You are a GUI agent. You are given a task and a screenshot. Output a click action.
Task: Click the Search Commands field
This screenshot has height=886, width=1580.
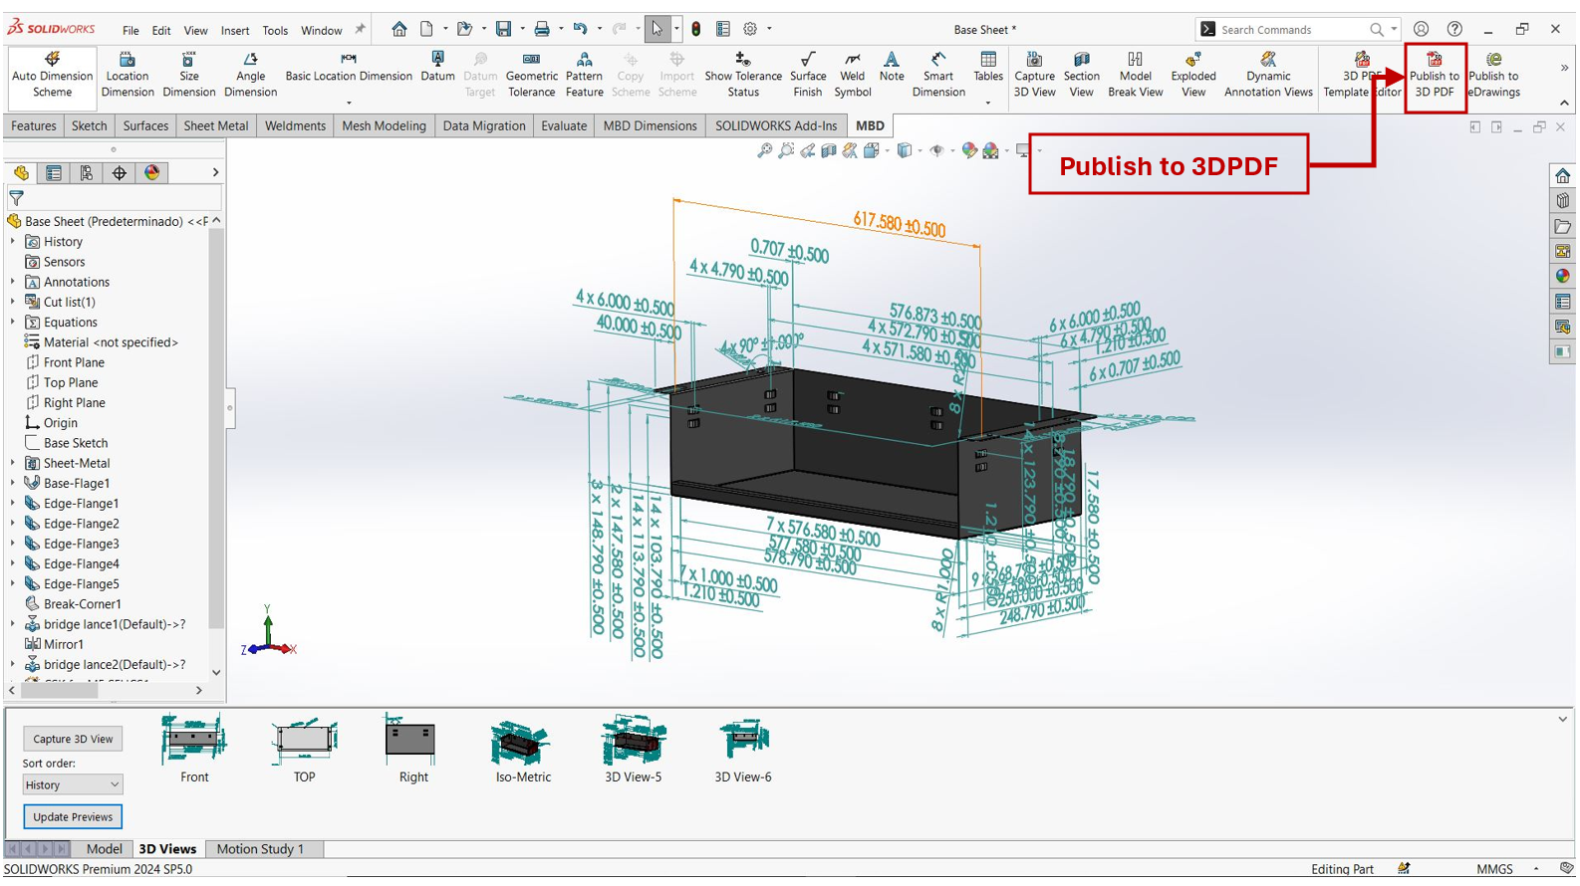coord(1290,30)
